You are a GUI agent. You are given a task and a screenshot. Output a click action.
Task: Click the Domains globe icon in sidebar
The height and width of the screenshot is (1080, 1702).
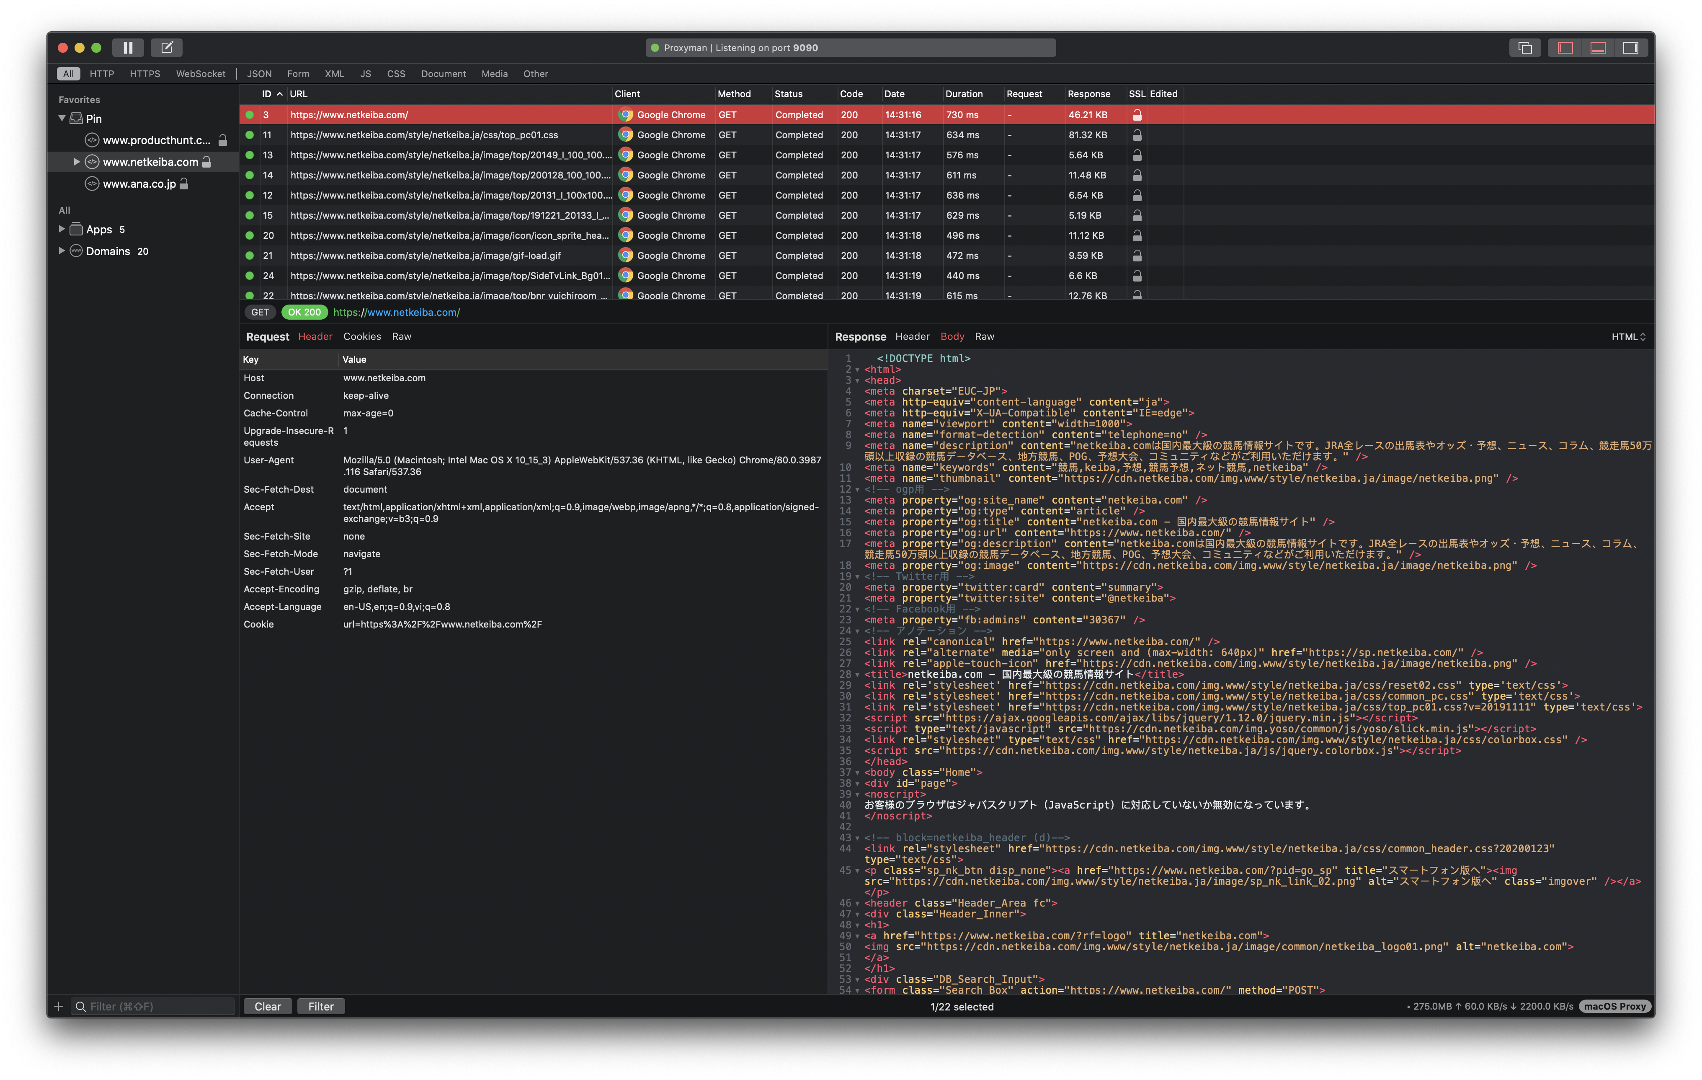click(x=76, y=251)
